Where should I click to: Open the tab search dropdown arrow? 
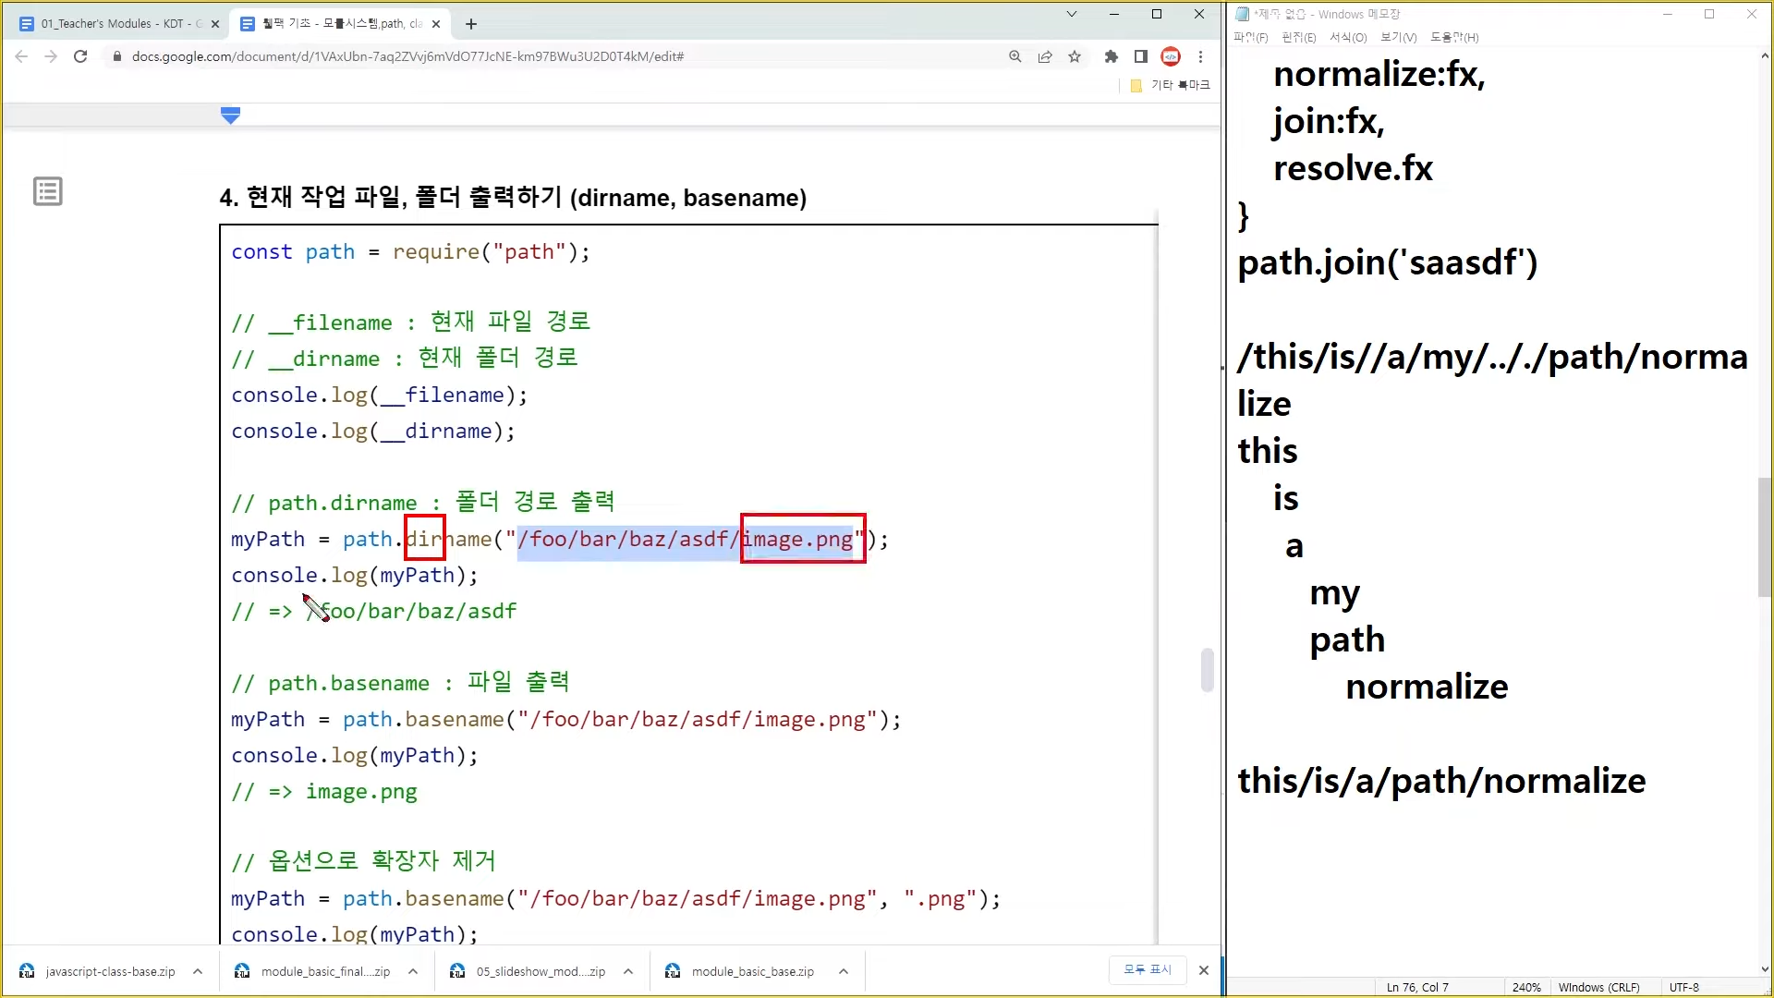point(1072,14)
